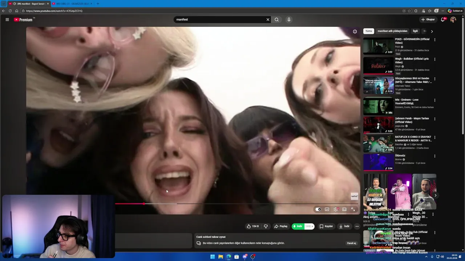Click the green İndir download button

coord(298,226)
